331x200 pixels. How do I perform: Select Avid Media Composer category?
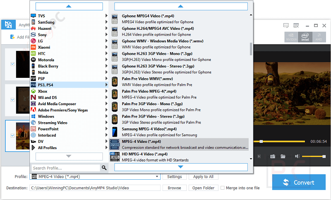point(69,104)
